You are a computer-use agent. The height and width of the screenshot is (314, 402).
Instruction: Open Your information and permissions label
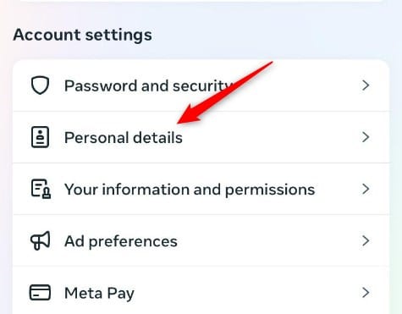[190, 190]
